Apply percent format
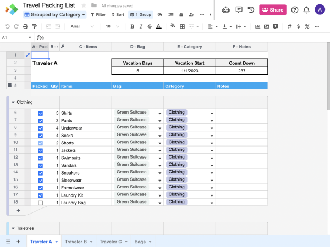This screenshot has height=247, width=330. coord(307,26)
